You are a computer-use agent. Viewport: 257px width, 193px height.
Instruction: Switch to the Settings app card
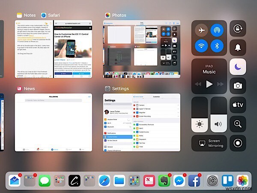pyautogui.click(x=142, y=122)
